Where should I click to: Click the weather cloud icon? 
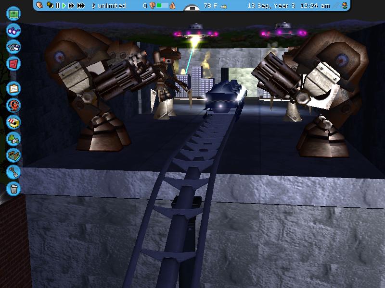[223, 7]
